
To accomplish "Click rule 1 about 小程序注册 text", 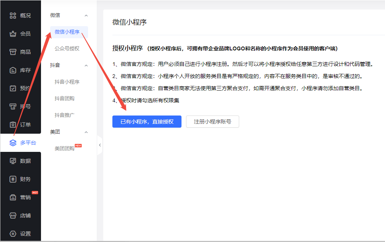I will coord(243,64).
